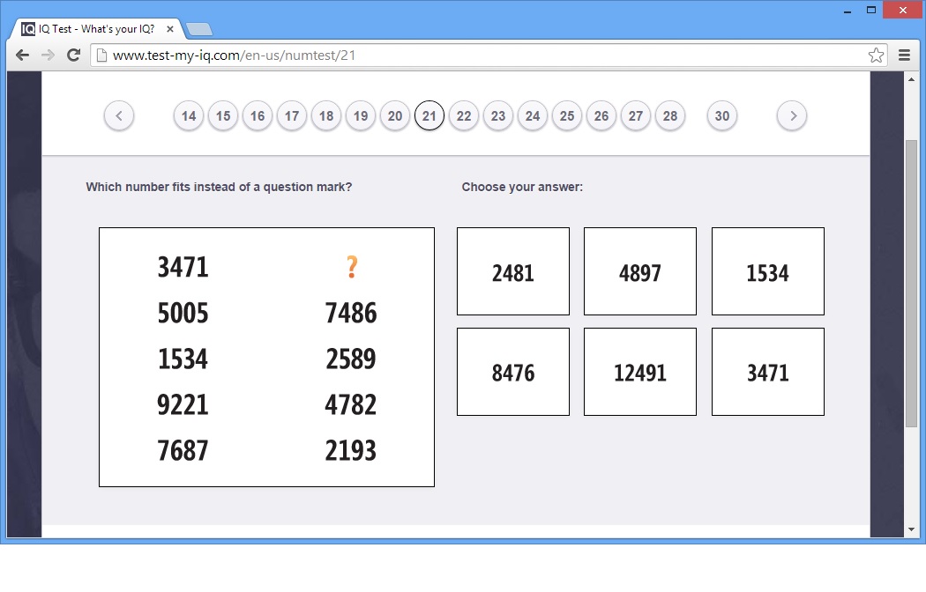Click the browser back arrow
Screen dimensions: 926x592
click(22, 55)
